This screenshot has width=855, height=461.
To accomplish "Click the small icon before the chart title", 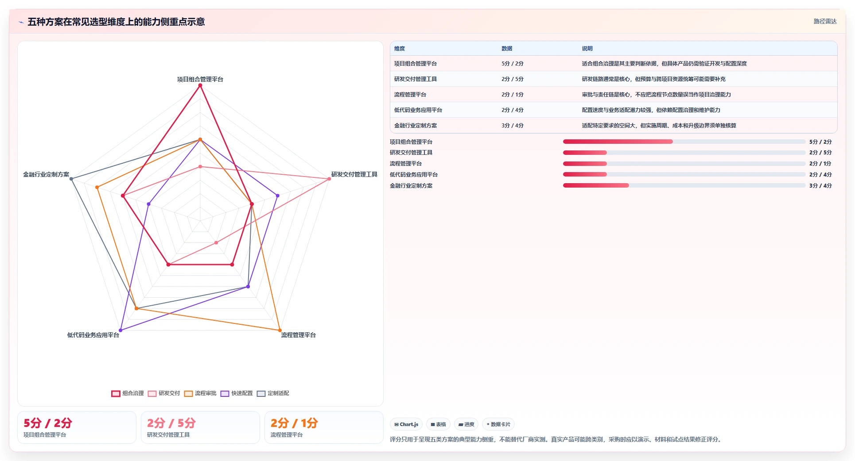I will coord(21,22).
